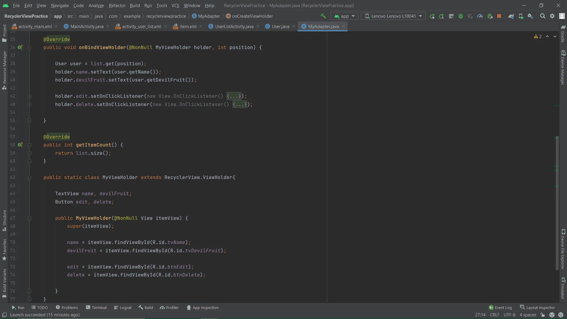This screenshot has width=567, height=319.
Task: Open the Device Manager tool window
Action: click(563, 68)
